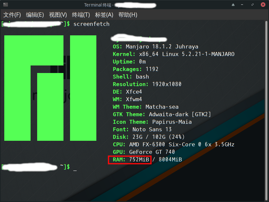Click the total RAM value 8004MiB
Viewport: 269px width, 202px height.
tap(170, 159)
